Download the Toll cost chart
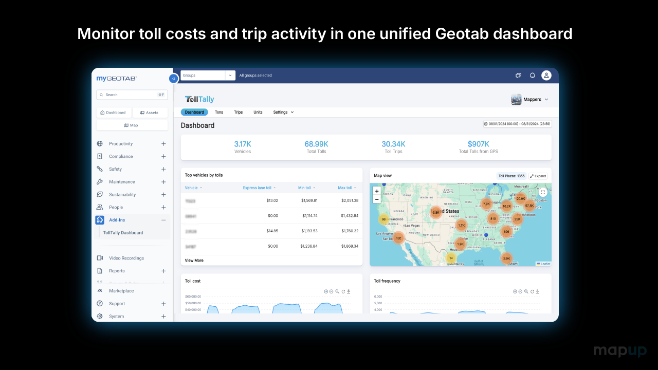The image size is (658, 370). coord(349,291)
